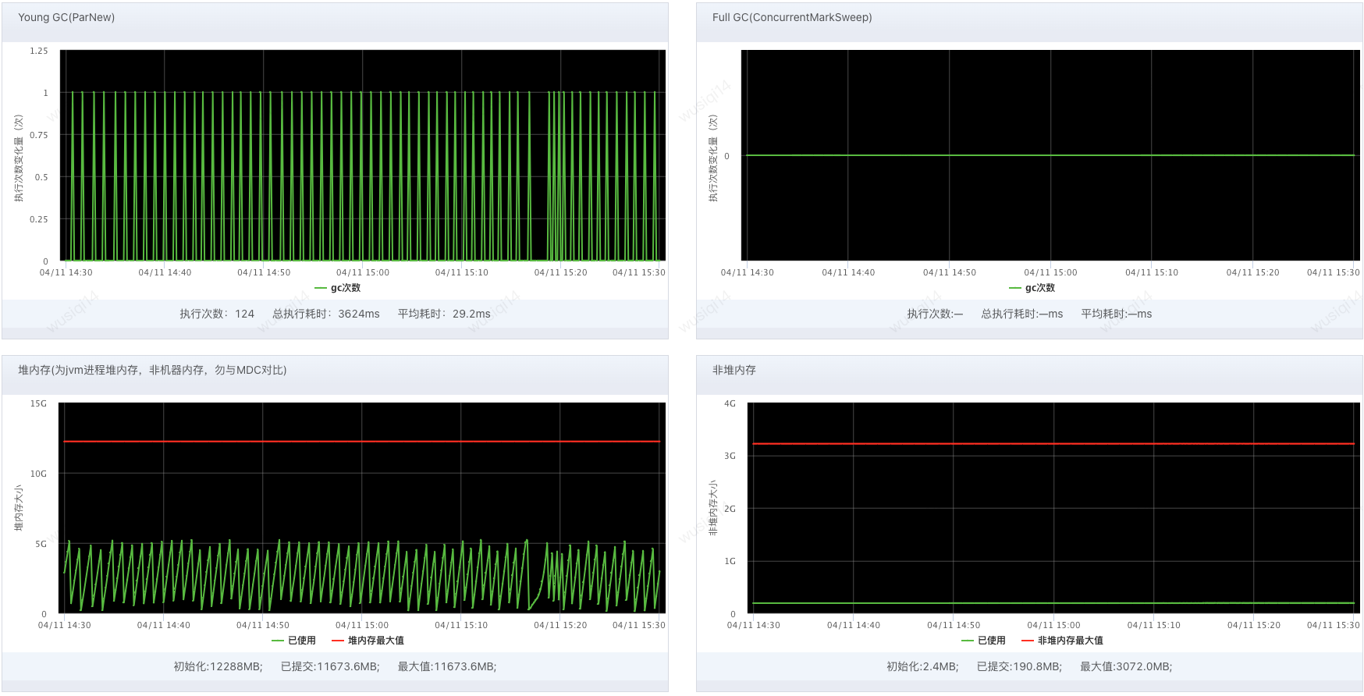Hide 非堆内存最大值 series via its legend

(x=1062, y=641)
